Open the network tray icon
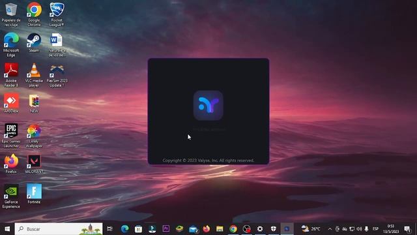 tap(352, 229)
